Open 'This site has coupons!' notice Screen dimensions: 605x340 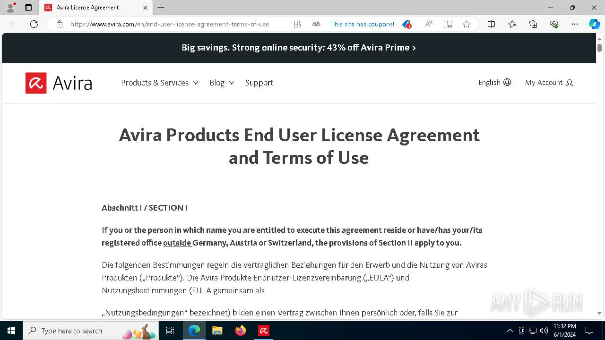tap(363, 24)
